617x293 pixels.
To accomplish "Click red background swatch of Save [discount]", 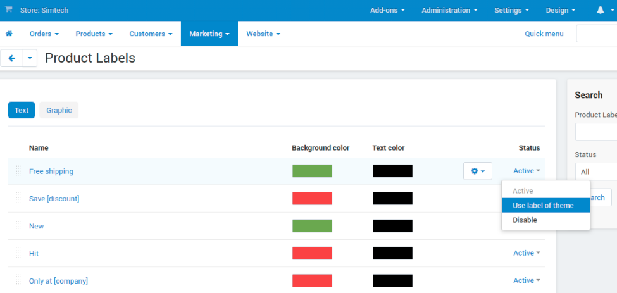I will pyautogui.click(x=312, y=198).
